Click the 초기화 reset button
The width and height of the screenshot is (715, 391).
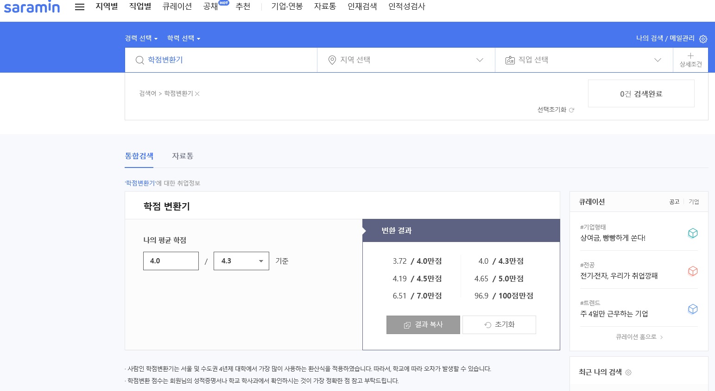pyautogui.click(x=499, y=325)
